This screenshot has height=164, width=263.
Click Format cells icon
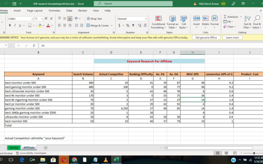[215, 19]
